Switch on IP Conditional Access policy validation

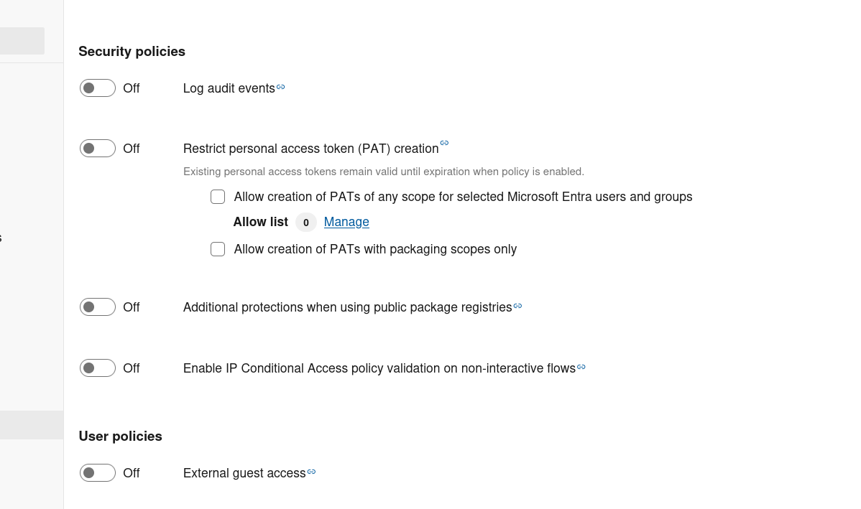click(x=98, y=368)
